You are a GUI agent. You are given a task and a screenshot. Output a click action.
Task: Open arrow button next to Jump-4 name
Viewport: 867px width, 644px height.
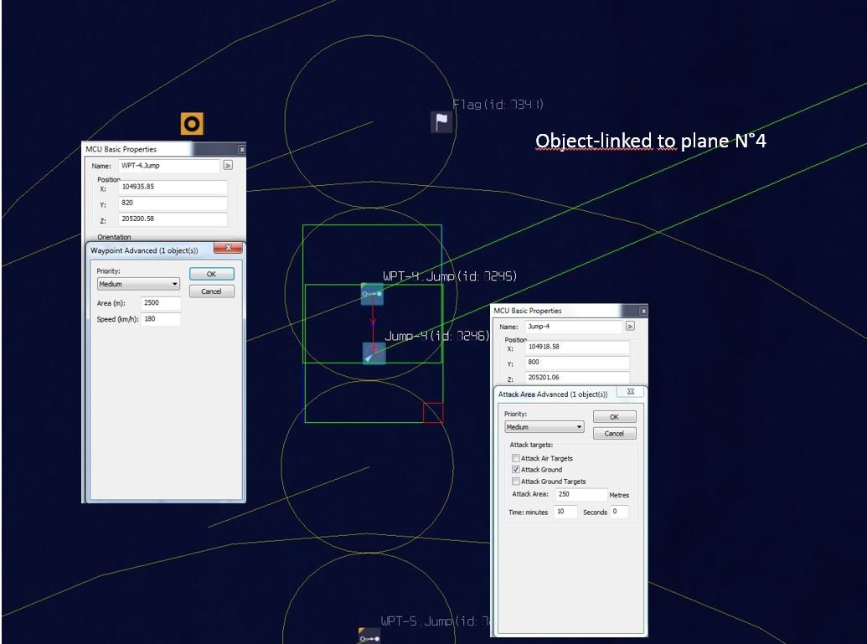coord(630,326)
